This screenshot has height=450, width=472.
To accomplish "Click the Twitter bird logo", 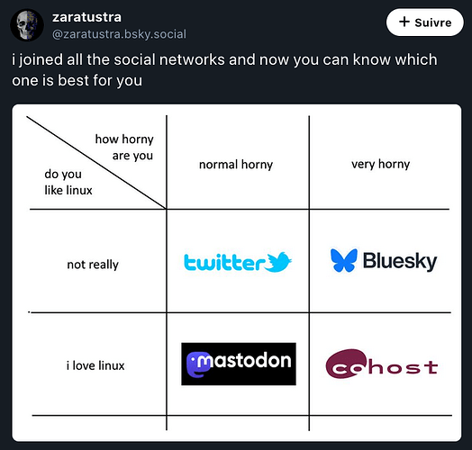I will pyautogui.click(x=279, y=262).
